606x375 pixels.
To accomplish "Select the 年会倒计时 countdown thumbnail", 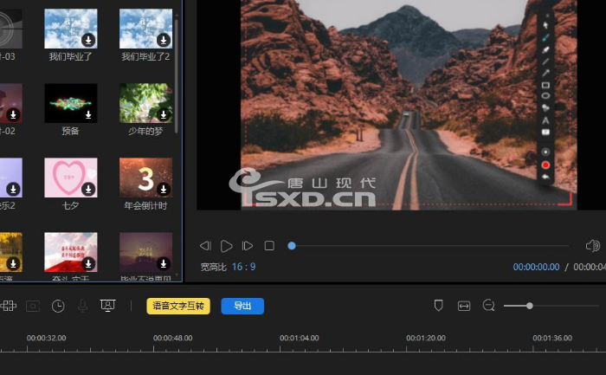I will (x=145, y=178).
